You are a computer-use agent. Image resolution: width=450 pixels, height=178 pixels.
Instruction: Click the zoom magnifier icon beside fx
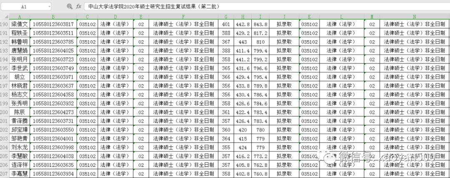[69, 6]
